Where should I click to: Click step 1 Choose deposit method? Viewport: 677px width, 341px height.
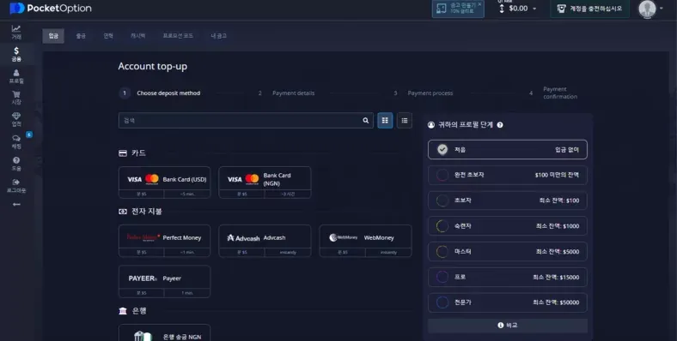pos(160,93)
